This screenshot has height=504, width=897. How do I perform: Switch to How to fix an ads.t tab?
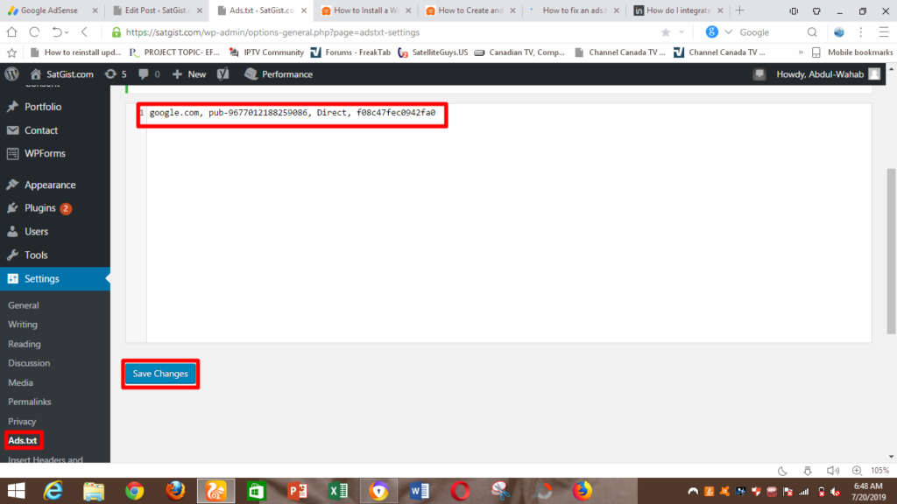575,10
